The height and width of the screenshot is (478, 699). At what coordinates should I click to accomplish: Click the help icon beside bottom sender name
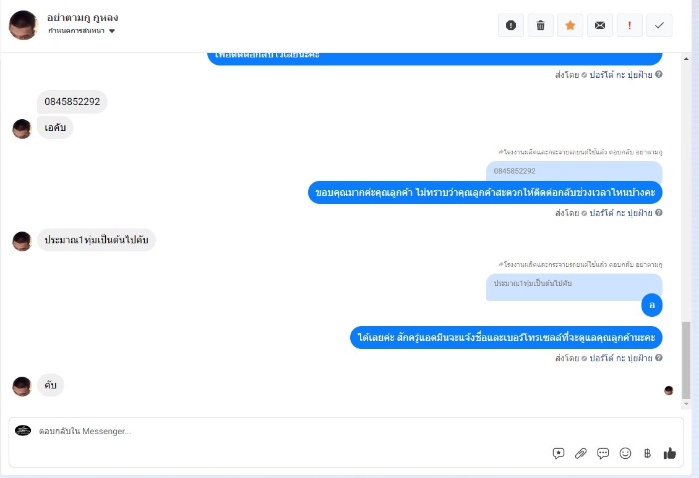[x=658, y=358]
